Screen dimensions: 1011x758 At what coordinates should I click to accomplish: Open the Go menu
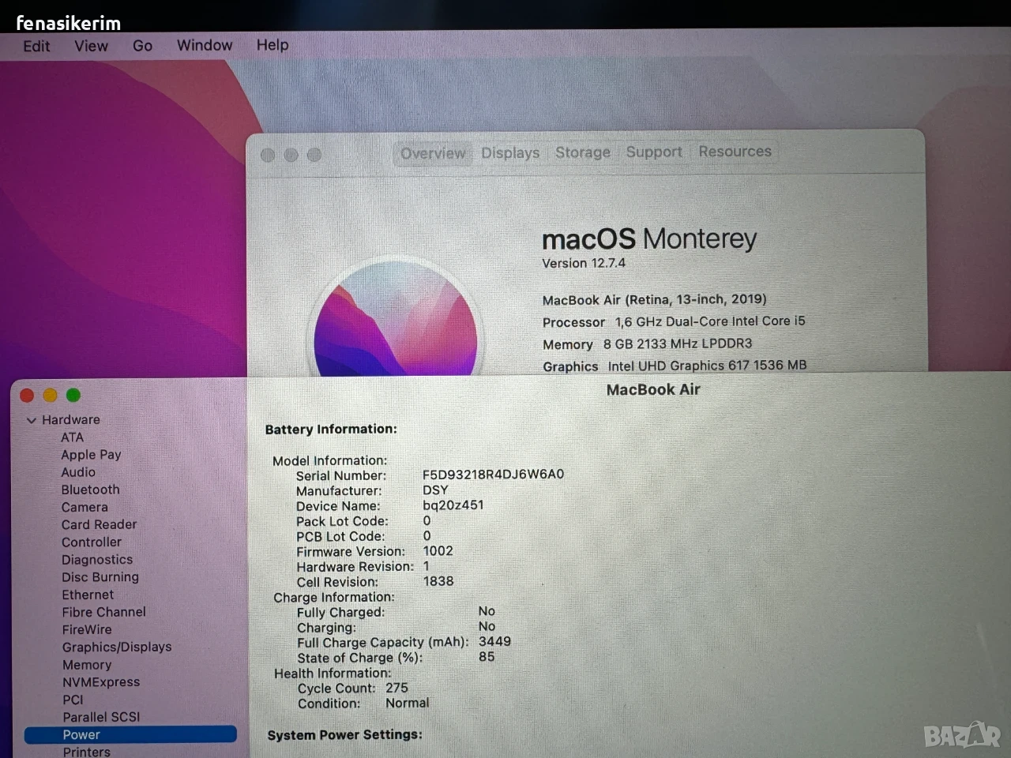[142, 46]
